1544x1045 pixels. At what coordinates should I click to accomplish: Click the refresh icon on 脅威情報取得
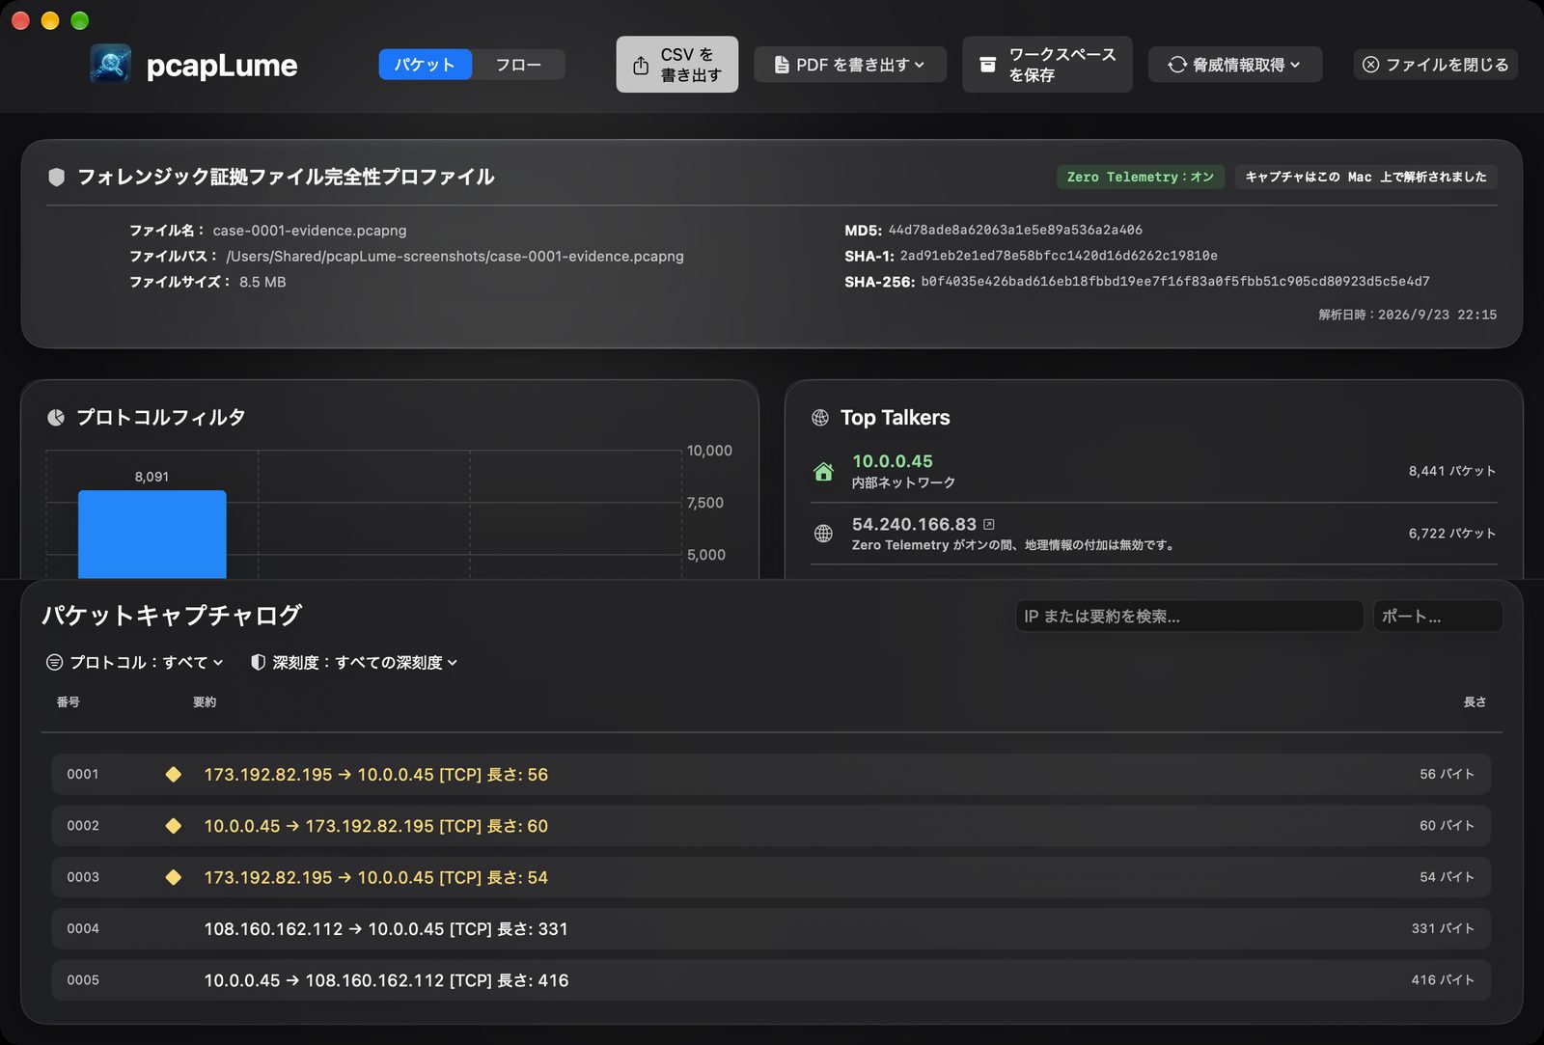tap(1177, 65)
